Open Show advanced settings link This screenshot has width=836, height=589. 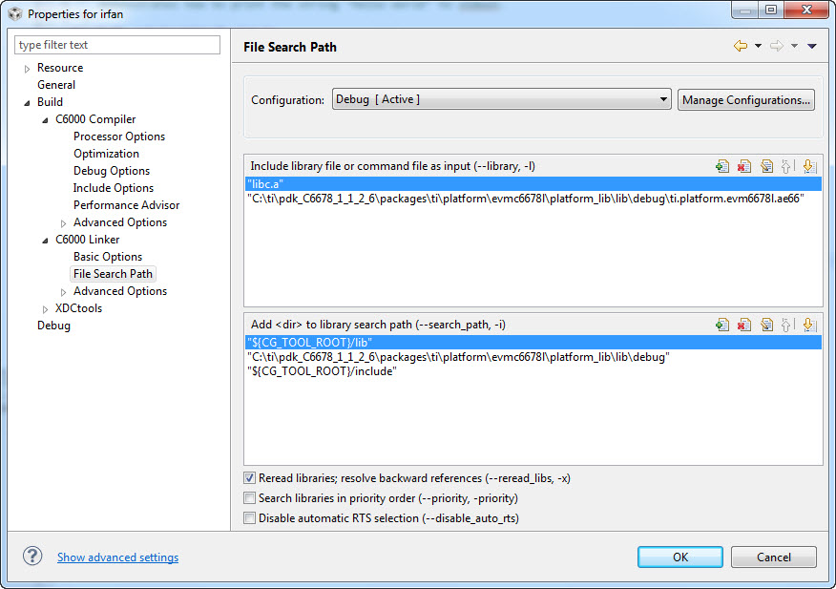pos(117,557)
